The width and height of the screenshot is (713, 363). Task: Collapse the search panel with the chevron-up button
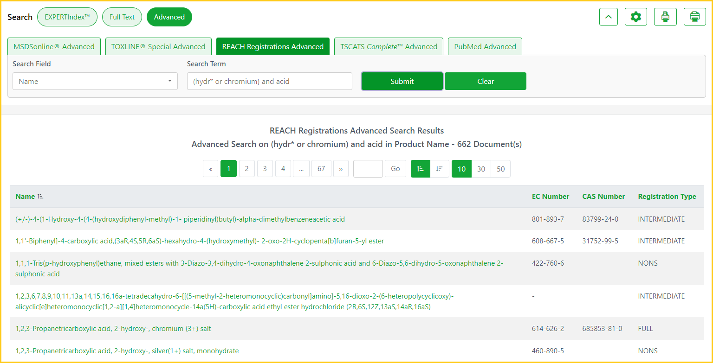coord(609,17)
